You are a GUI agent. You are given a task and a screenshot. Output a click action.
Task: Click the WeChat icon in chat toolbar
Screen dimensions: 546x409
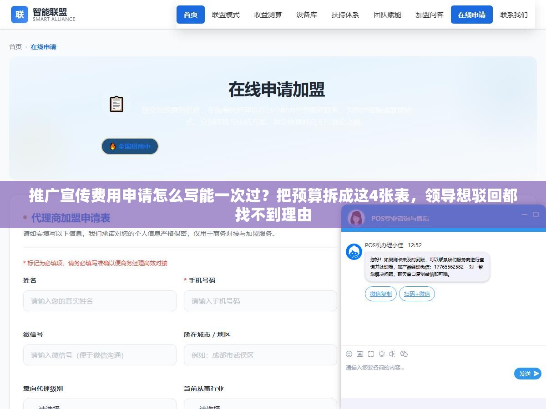point(404,354)
